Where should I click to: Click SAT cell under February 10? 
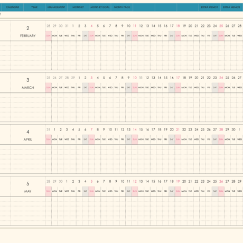point(128,36)
